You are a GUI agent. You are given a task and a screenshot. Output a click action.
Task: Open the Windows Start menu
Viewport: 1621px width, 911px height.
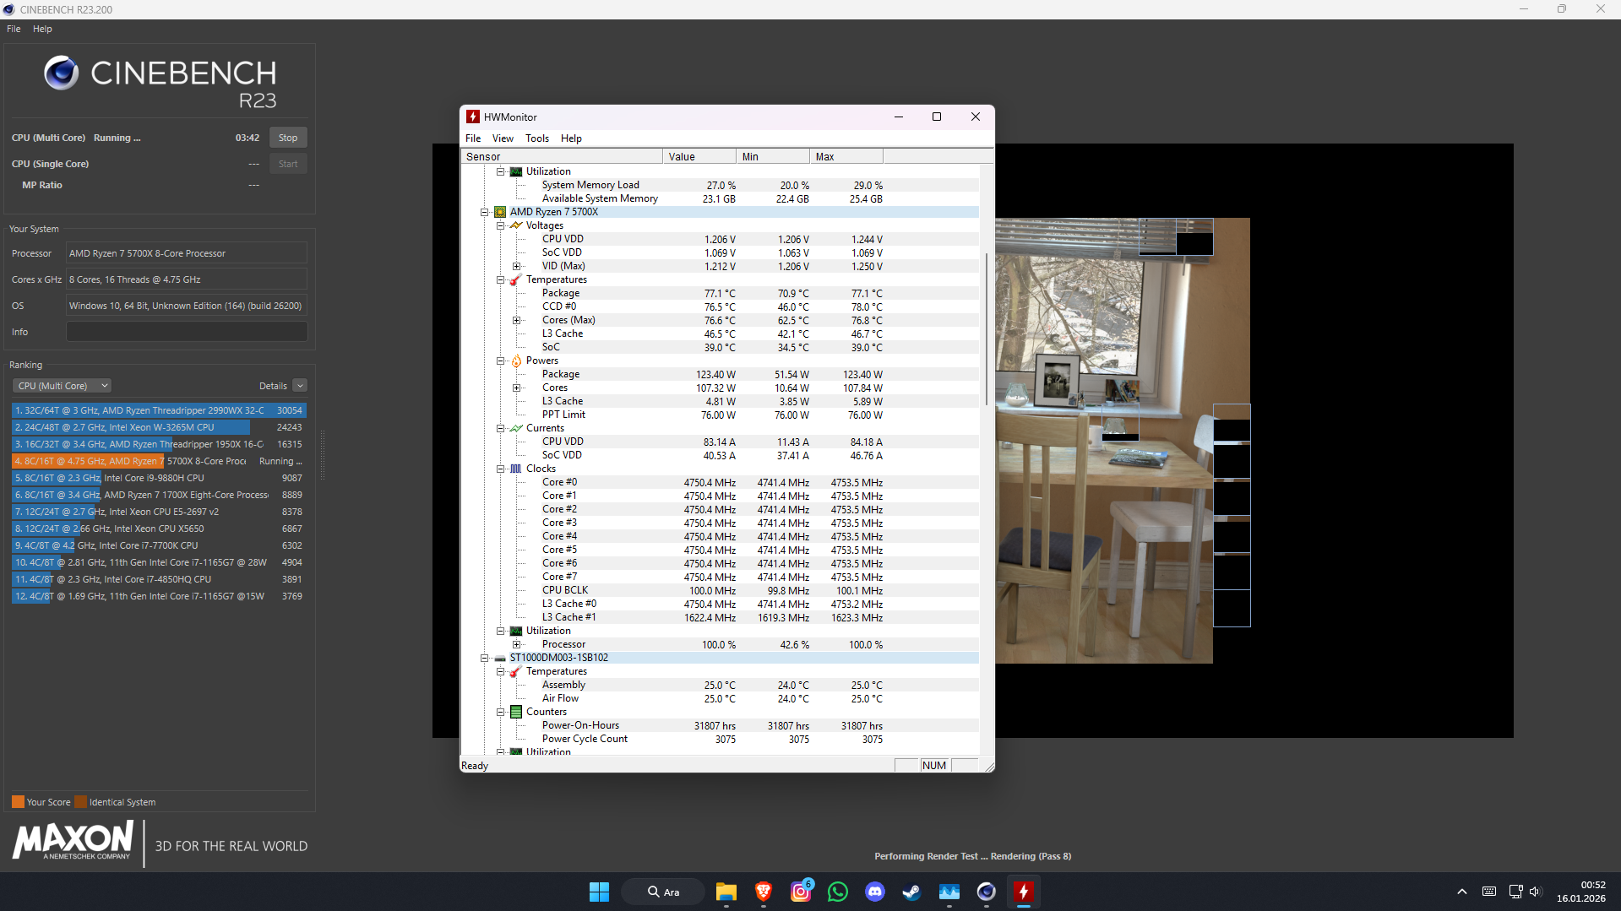[x=599, y=892]
